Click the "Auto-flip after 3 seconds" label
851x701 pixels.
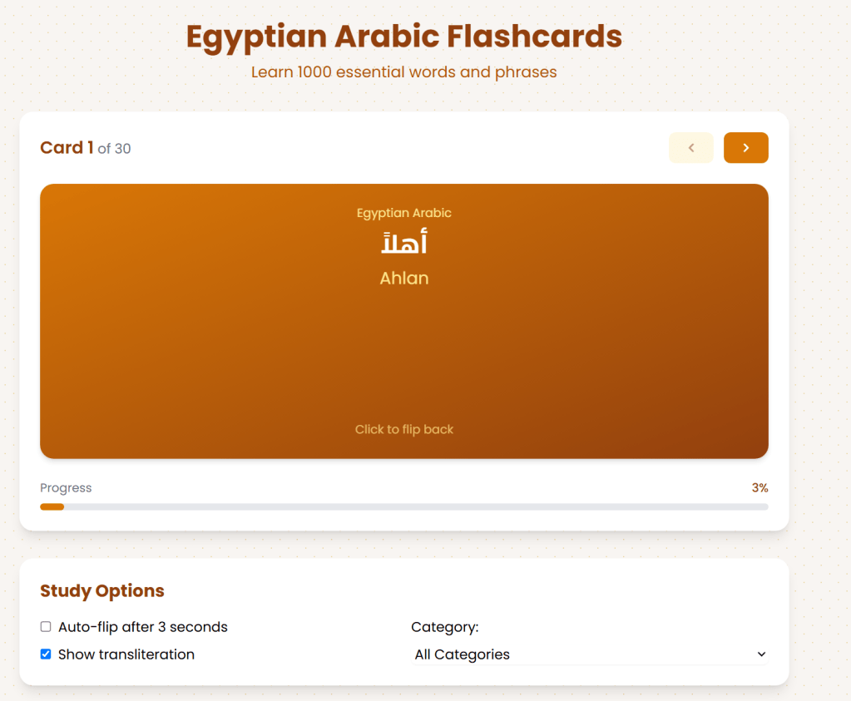tap(142, 627)
